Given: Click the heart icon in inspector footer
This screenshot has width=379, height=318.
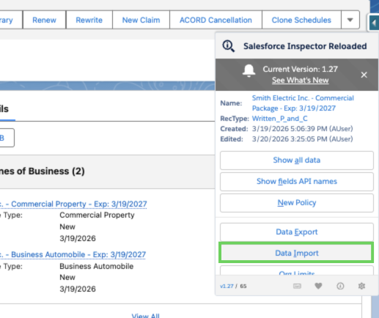Looking at the screenshot, I should pos(318,286).
